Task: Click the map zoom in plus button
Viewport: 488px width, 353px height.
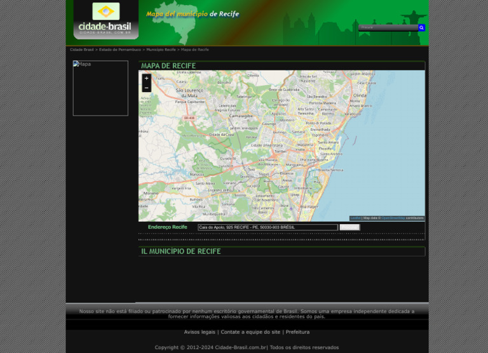Action: (146, 79)
